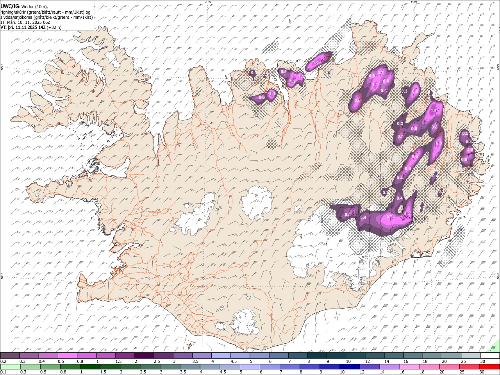The width and height of the screenshot is (500, 375).
Task: Select the 1 dark-green swatch in lower legend row
Action: pos(90,366)
